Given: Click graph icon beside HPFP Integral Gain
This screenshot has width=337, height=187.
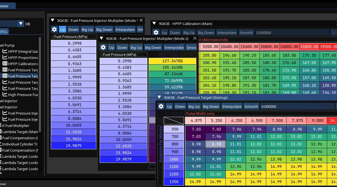Looking at the screenshot, I should point(5,51).
